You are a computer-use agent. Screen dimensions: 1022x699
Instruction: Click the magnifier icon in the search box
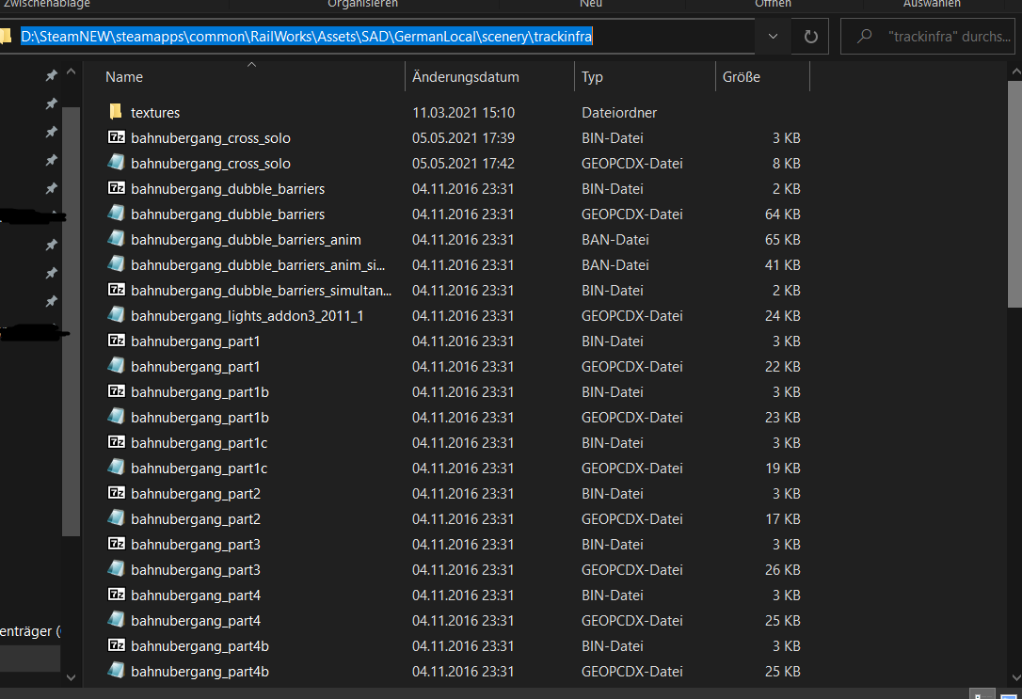click(863, 37)
